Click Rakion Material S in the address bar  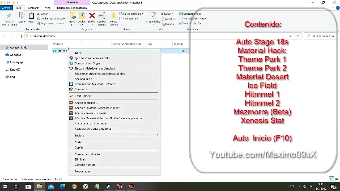pos(44,36)
